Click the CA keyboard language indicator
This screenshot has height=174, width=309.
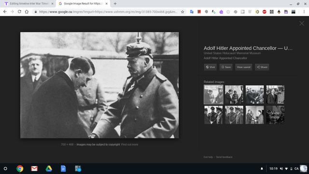pyautogui.click(x=296, y=169)
